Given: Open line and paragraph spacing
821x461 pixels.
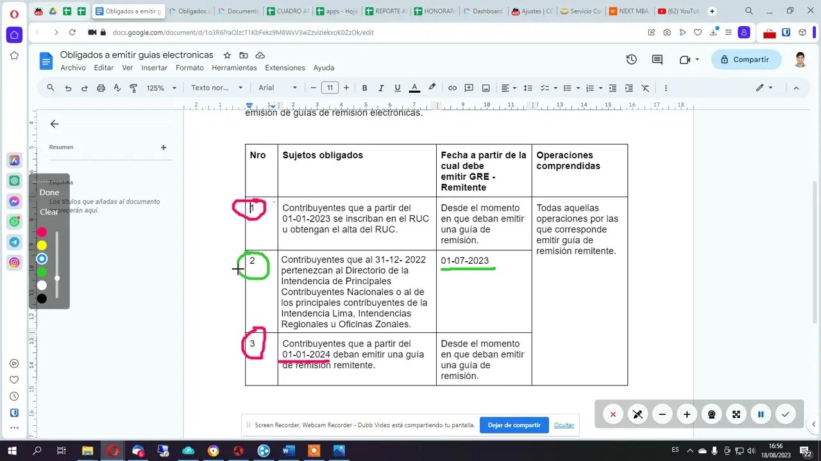Looking at the screenshot, I should coord(528,88).
